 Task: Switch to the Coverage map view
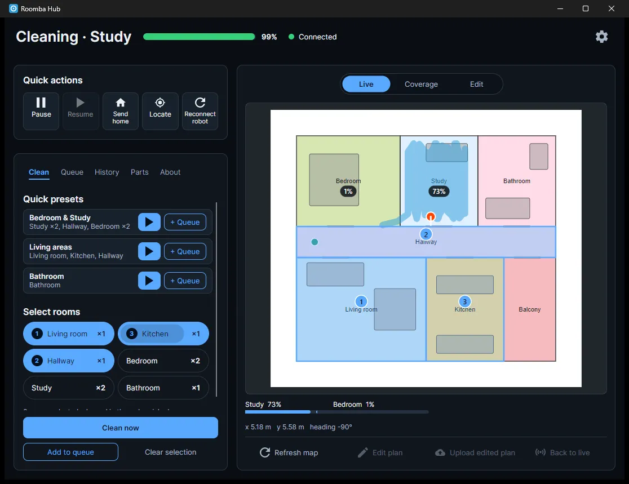[421, 84]
